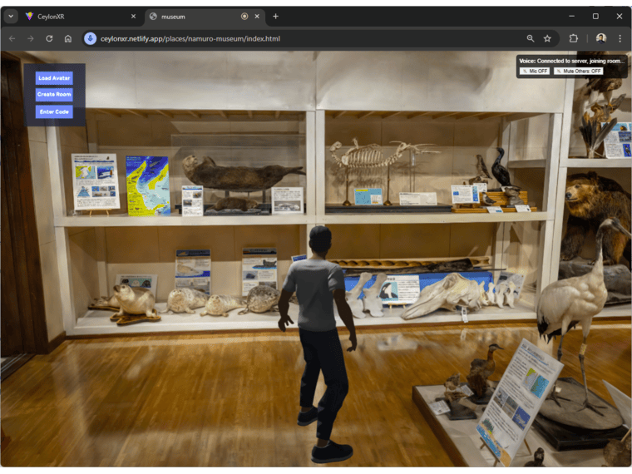Click the zoom magnifier icon in address bar
The height and width of the screenshot is (474, 632).
click(531, 38)
